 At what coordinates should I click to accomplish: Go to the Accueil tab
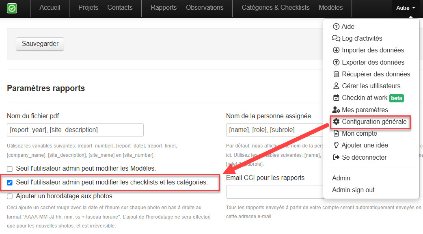click(x=50, y=8)
